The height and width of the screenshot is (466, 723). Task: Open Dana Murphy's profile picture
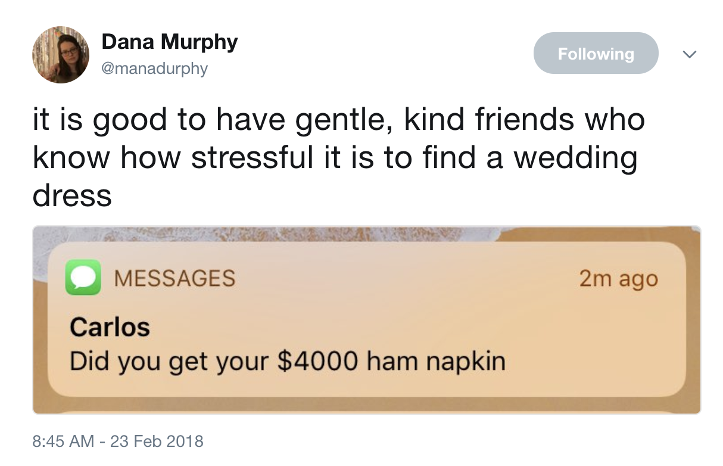click(x=60, y=55)
